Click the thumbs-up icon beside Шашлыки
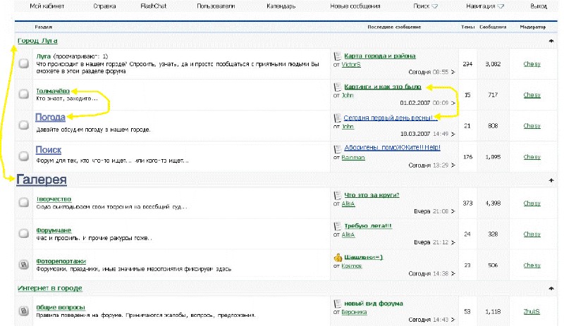Viewport: 564px width, 326px height. (338, 257)
